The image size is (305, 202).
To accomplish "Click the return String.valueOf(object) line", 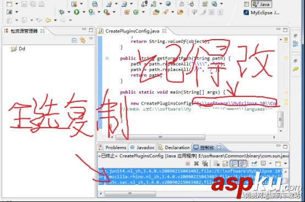I will tap(170, 41).
